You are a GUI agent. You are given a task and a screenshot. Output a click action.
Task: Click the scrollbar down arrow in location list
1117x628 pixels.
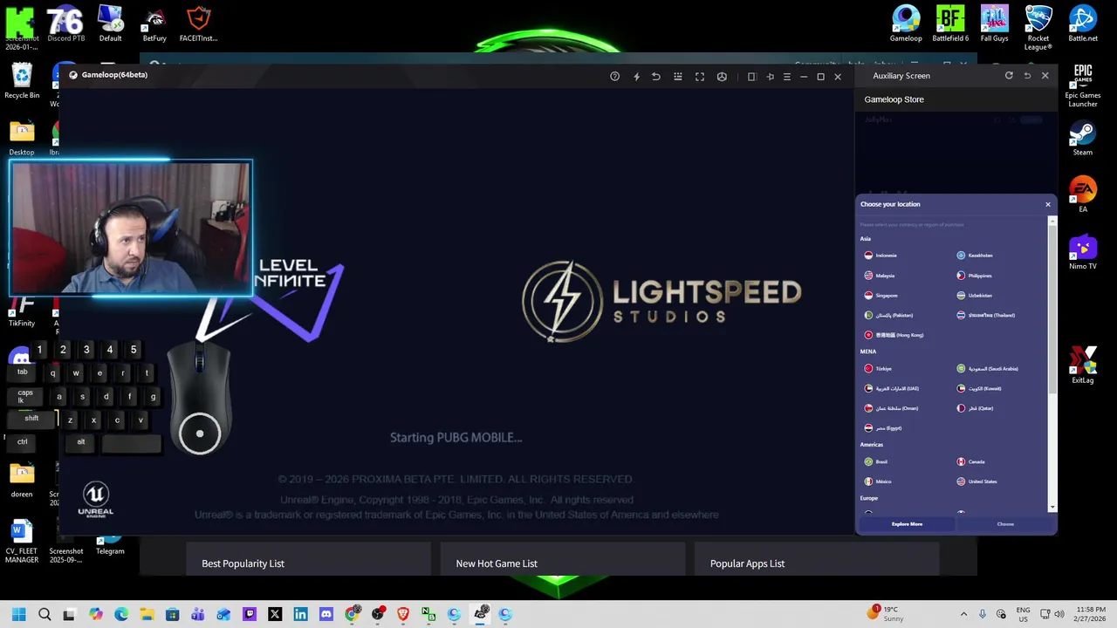click(x=1052, y=507)
